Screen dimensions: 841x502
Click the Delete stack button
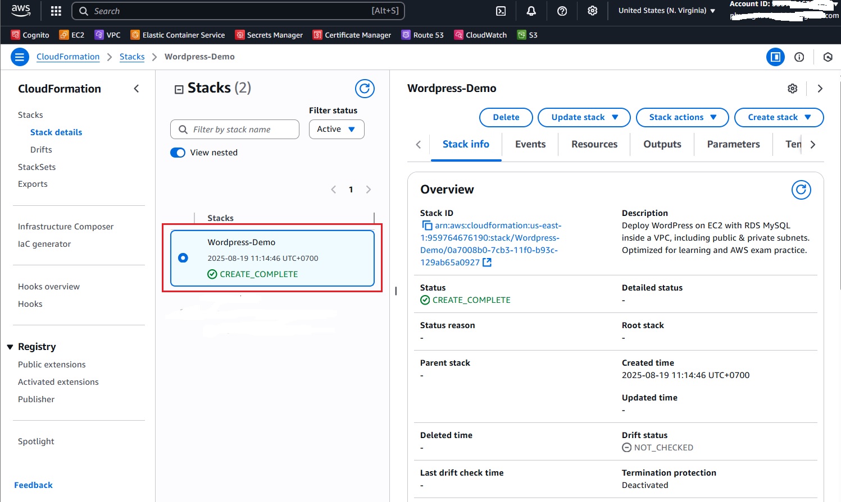point(506,117)
